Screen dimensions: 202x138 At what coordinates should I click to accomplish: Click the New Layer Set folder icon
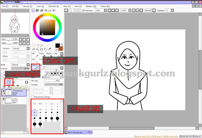[13, 82]
